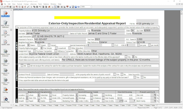Switch to the Reco... tab
The height and width of the screenshot is (109, 183).
[50, 106]
